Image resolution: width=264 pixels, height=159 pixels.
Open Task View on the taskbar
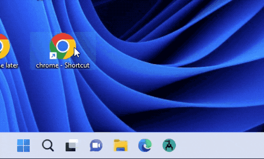(x=72, y=145)
